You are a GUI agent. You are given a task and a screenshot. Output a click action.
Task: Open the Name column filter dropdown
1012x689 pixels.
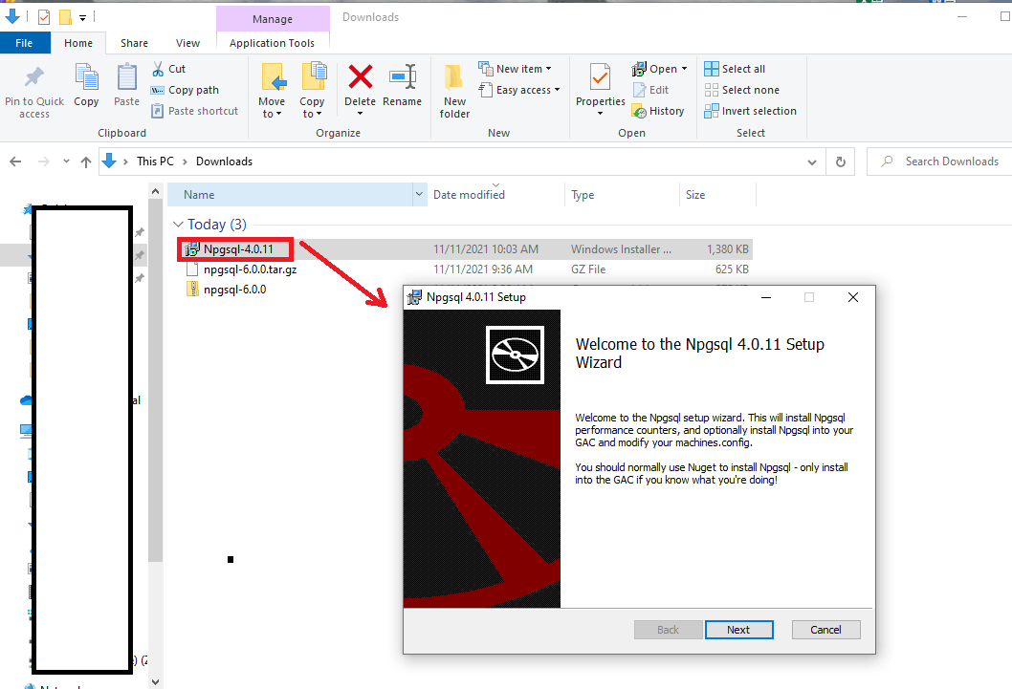[x=420, y=195]
